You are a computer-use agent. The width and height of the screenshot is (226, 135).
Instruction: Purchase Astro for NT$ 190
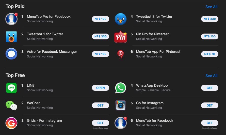pyautogui.click(x=101, y=54)
